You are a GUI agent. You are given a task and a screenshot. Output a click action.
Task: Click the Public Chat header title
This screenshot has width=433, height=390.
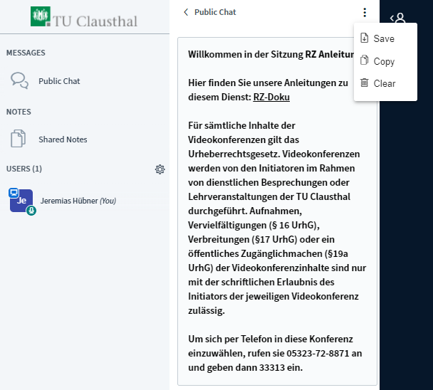tap(215, 12)
